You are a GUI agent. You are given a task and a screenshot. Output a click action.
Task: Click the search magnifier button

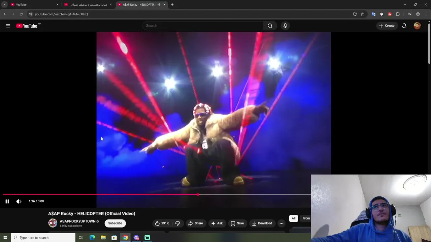pyautogui.click(x=270, y=26)
